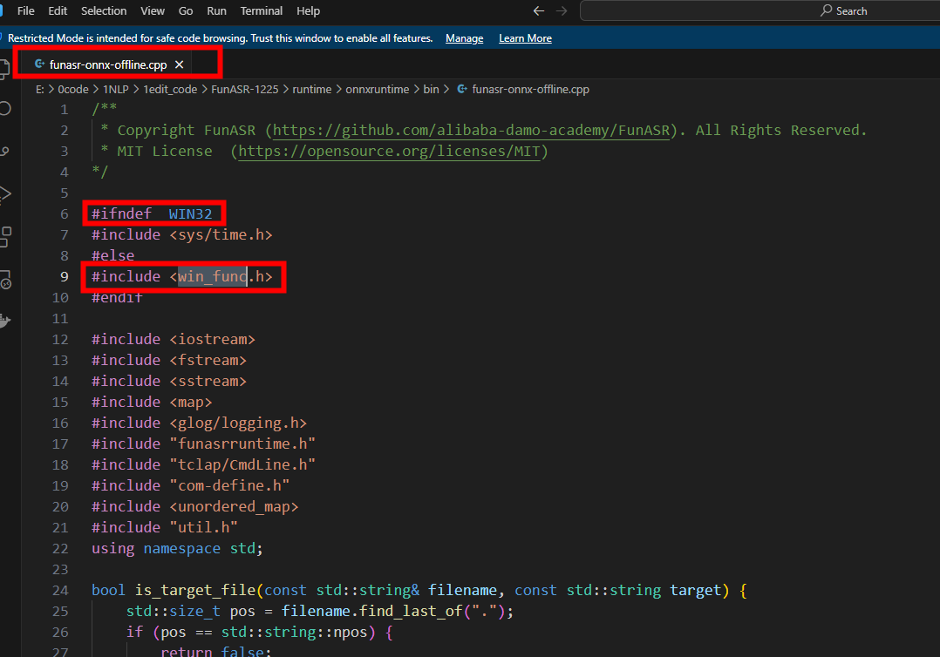Open the Edit menu

coord(58,10)
